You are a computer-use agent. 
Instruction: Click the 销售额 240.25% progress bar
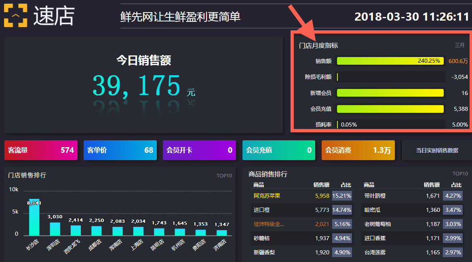[x=390, y=61]
